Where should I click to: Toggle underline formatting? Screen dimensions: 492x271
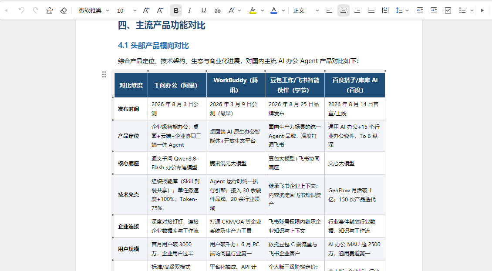coord(204,10)
